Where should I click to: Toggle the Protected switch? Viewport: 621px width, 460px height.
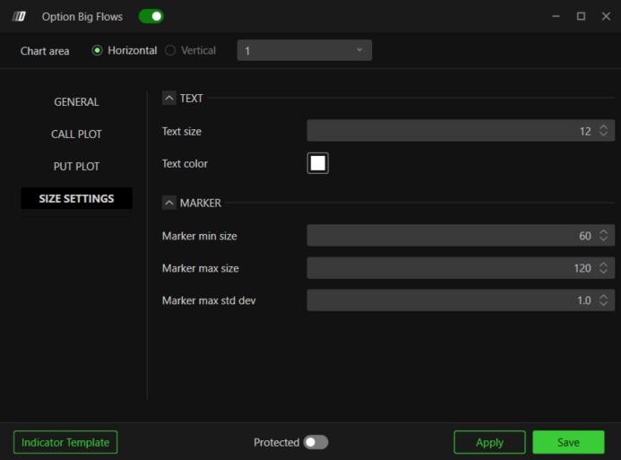click(x=315, y=442)
